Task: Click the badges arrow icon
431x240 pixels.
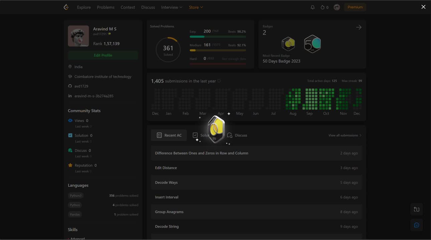Action: [x=358, y=27]
